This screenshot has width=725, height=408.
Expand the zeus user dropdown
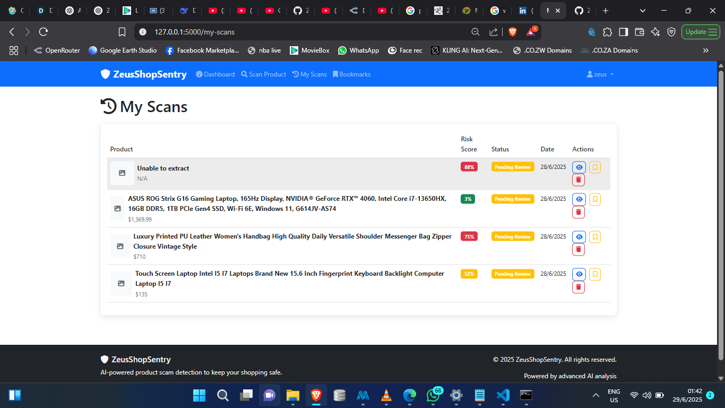click(x=600, y=74)
